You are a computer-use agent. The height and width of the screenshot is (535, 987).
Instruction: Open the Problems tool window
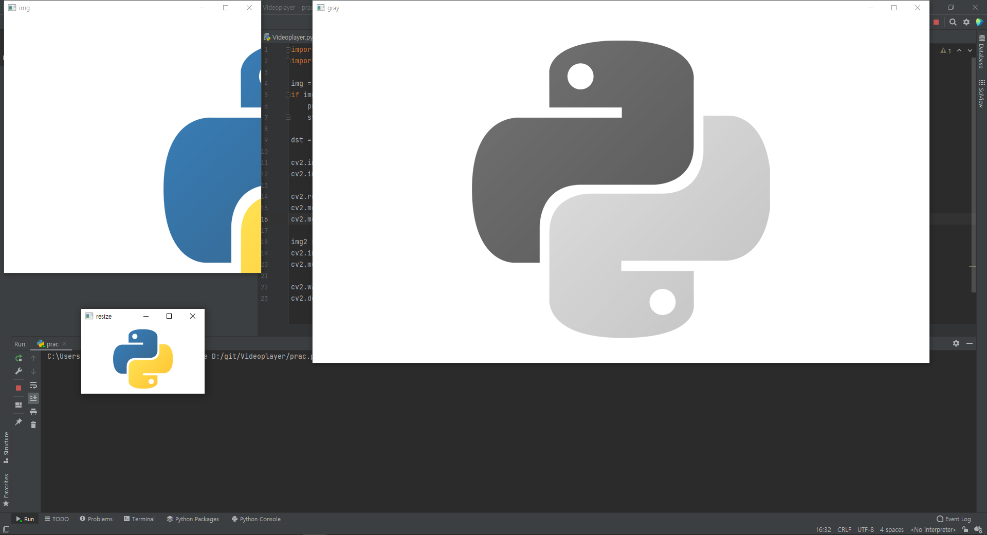point(96,519)
